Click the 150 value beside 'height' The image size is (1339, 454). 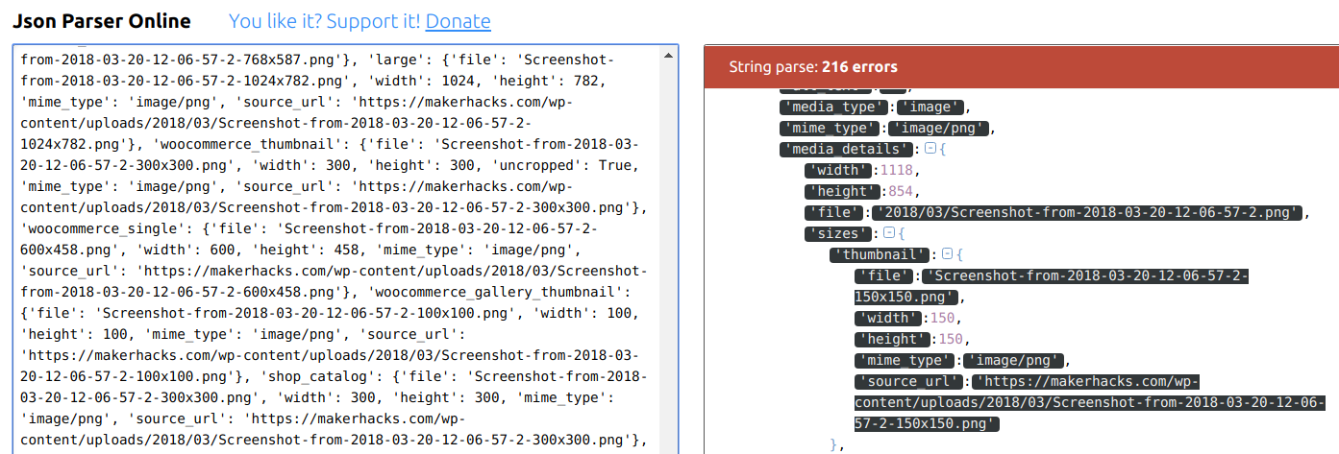pyautogui.click(x=950, y=339)
